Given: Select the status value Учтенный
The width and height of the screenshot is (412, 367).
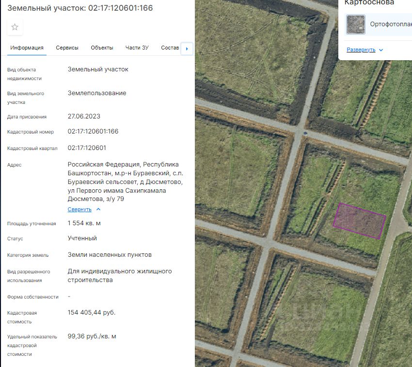Looking at the screenshot, I should (x=82, y=238).
